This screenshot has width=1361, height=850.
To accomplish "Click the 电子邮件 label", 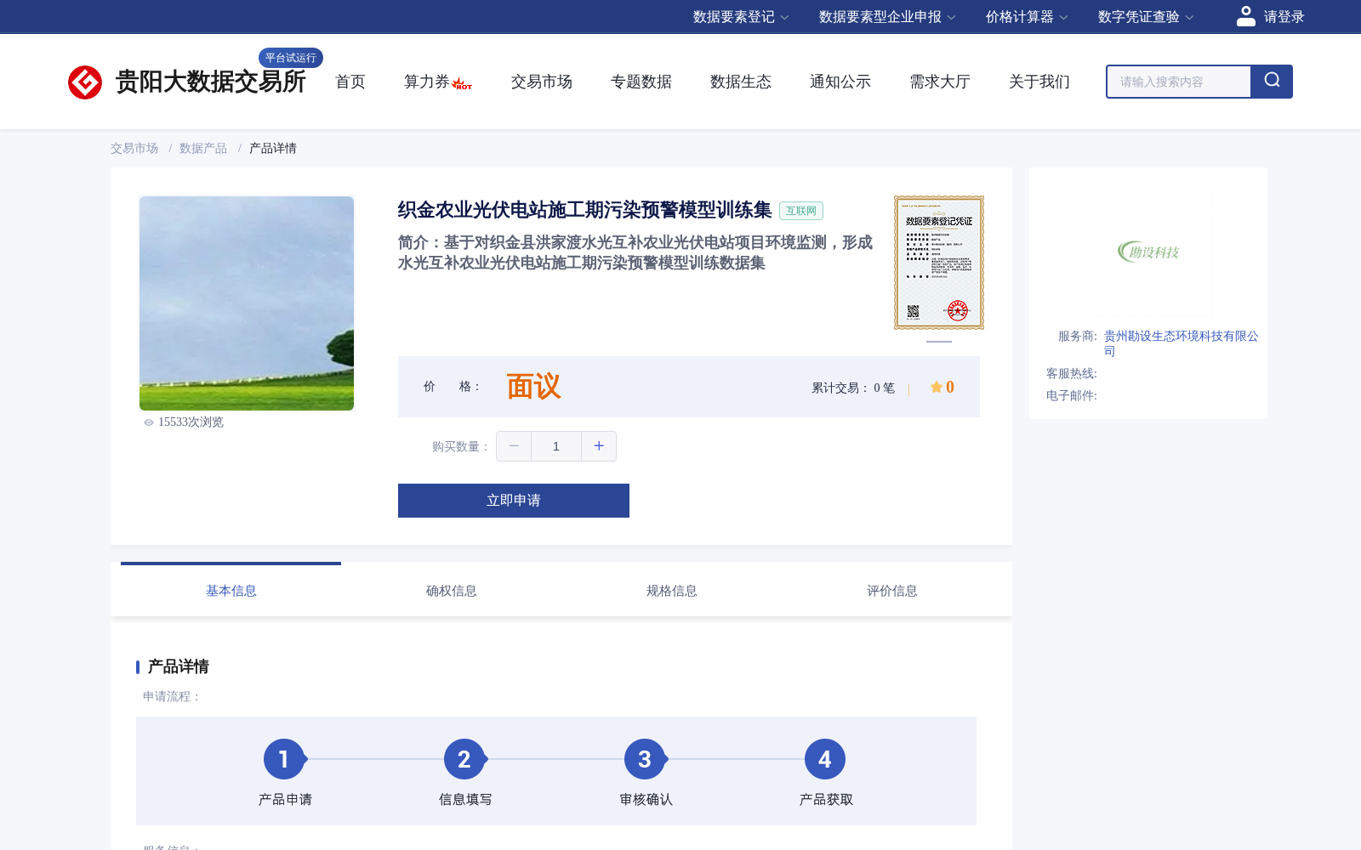I will click(1072, 395).
